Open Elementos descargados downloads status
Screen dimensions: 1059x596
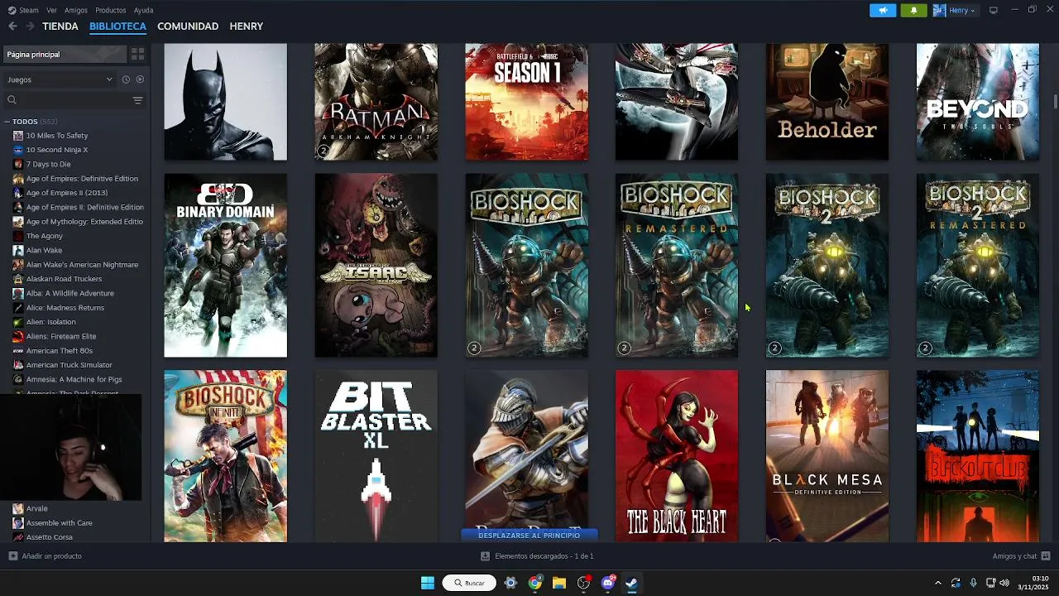[x=538, y=556]
